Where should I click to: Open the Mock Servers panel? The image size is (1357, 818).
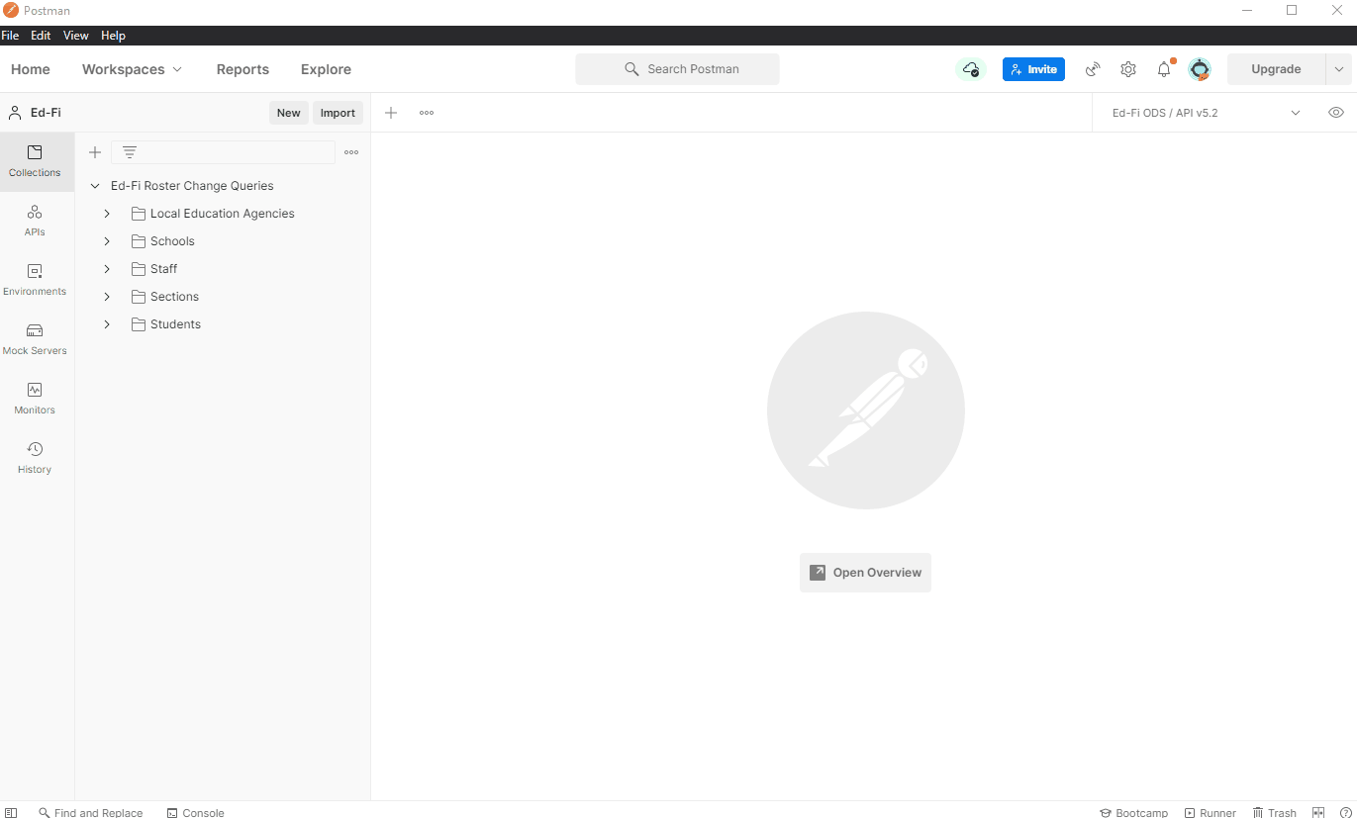click(x=35, y=338)
